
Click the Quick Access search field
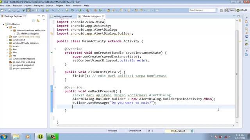click(x=202, y=10)
